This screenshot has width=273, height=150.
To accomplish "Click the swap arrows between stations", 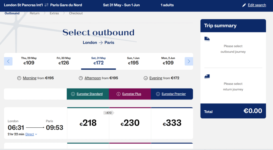I will pyautogui.click(x=46, y=5).
